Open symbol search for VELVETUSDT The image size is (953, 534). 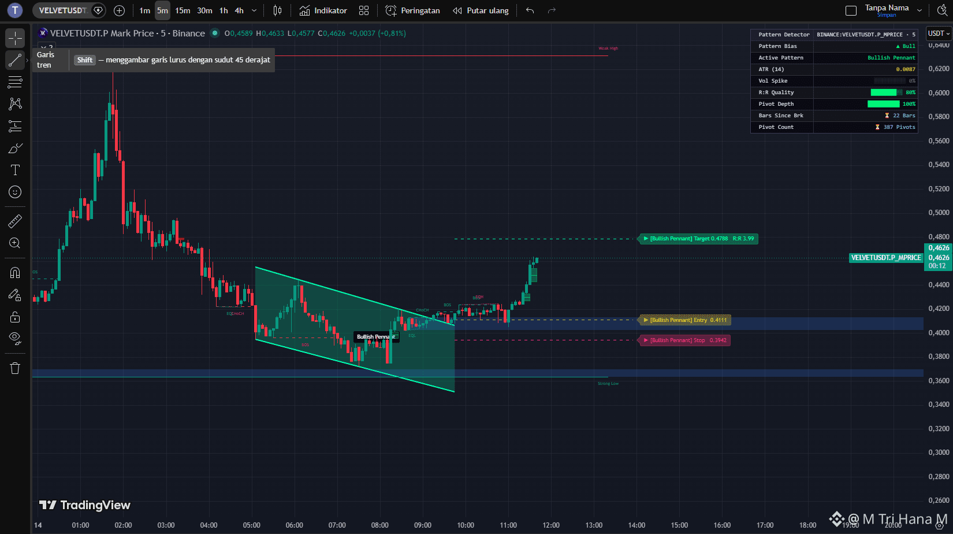(x=62, y=10)
